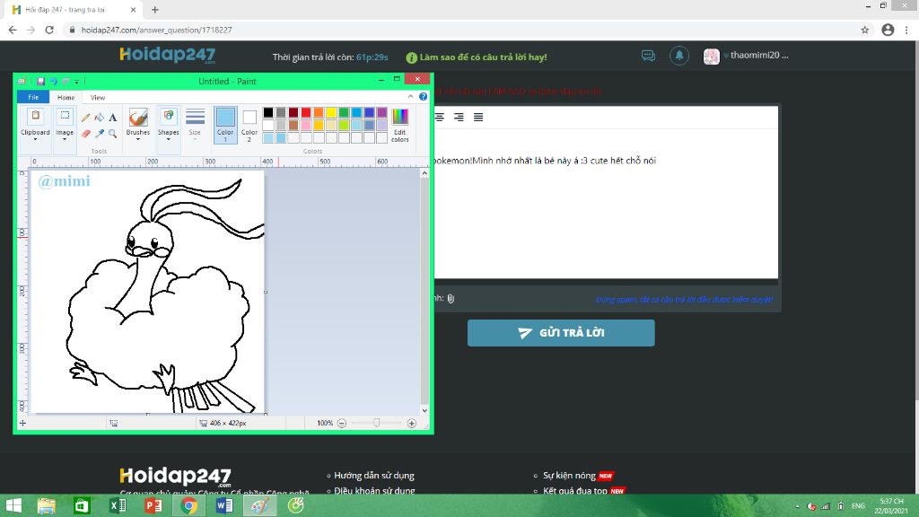Open the Chrome profile icon

coord(888,30)
